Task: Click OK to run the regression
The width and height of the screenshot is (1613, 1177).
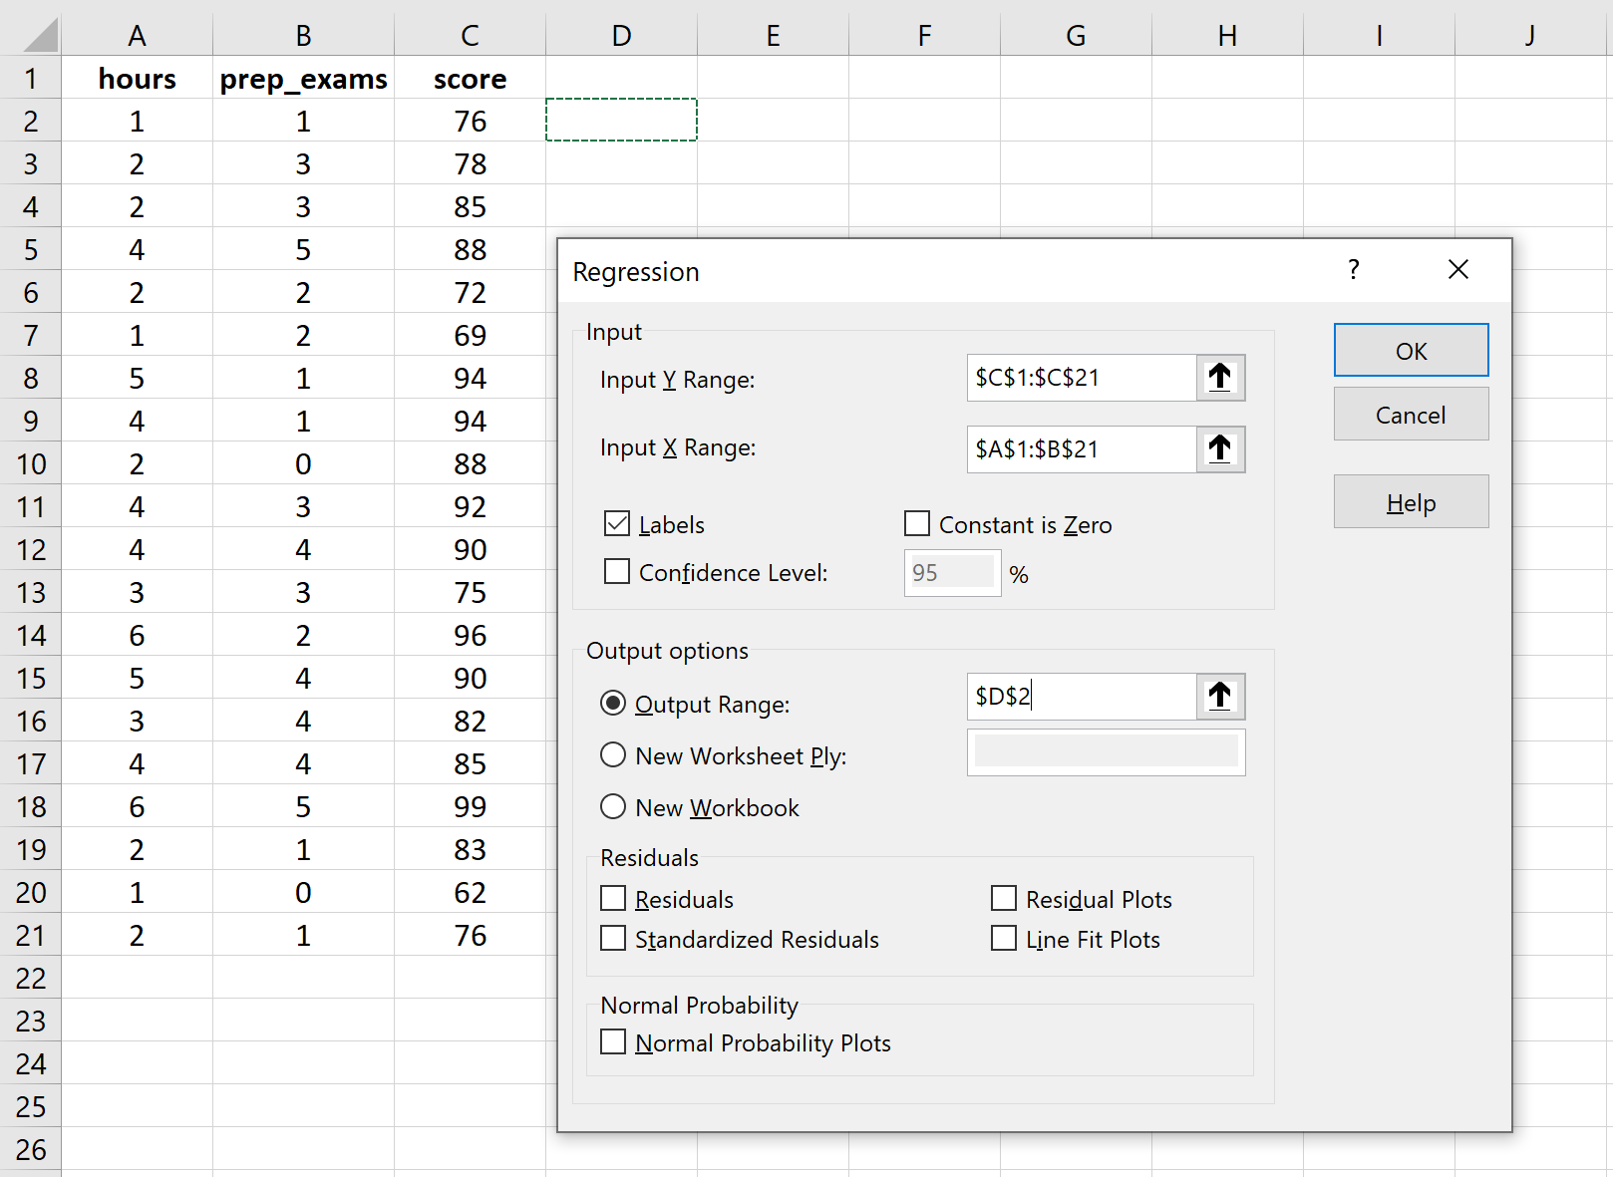Action: pos(1411,350)
